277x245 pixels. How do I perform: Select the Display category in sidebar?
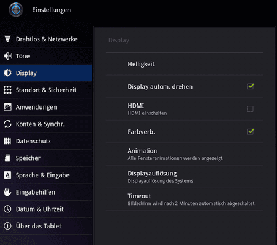pyautogui.click(x=46, y=73)
